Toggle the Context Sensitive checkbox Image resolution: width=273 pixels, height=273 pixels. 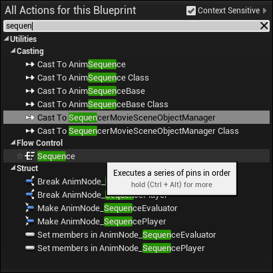click(x=191, y=11)
